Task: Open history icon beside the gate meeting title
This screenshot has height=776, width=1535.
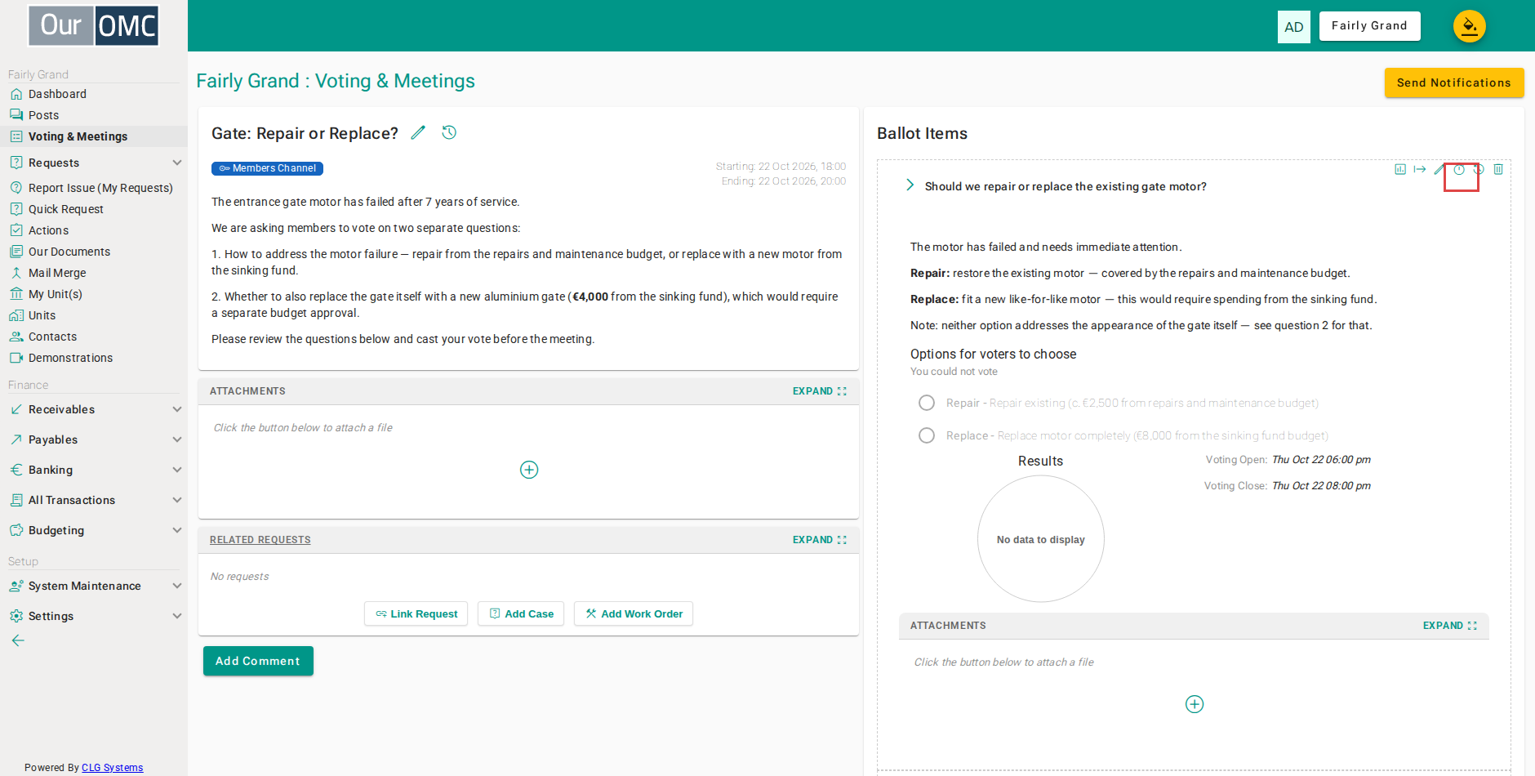Action: [449, 132]
